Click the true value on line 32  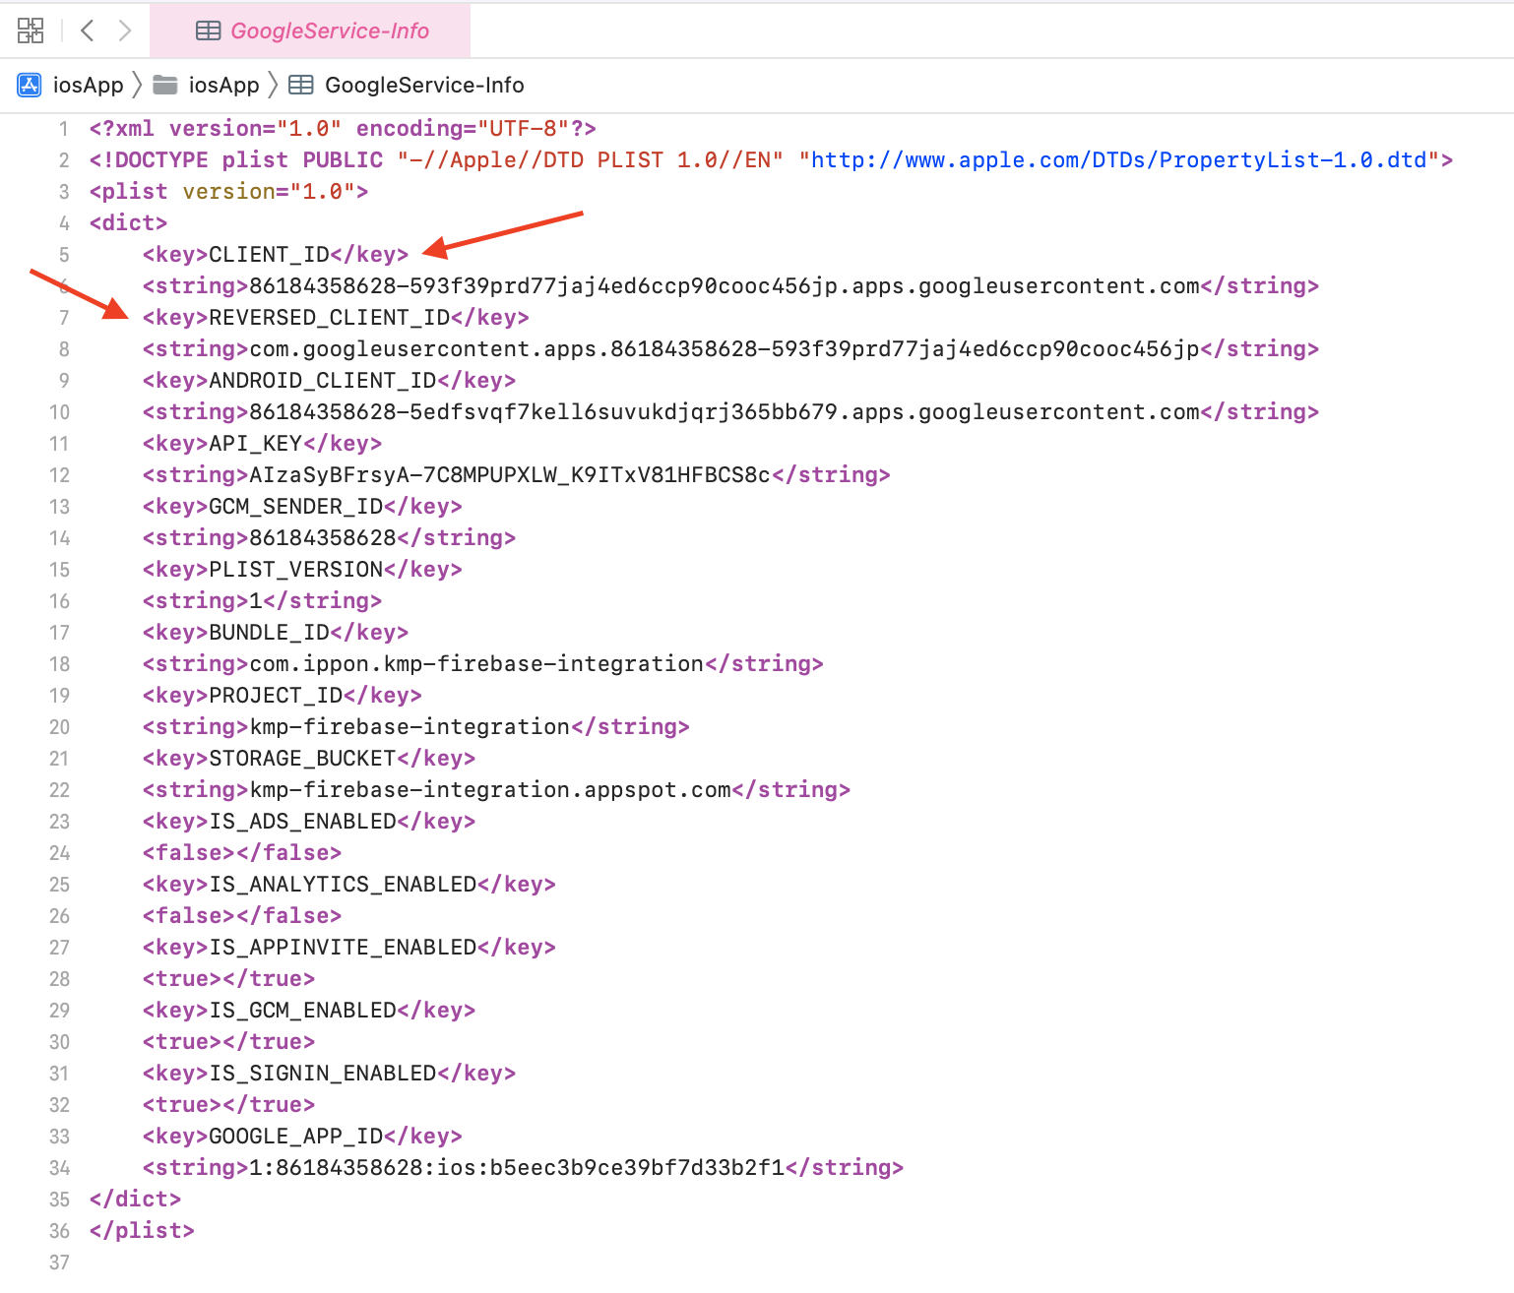click(228, 1104)
